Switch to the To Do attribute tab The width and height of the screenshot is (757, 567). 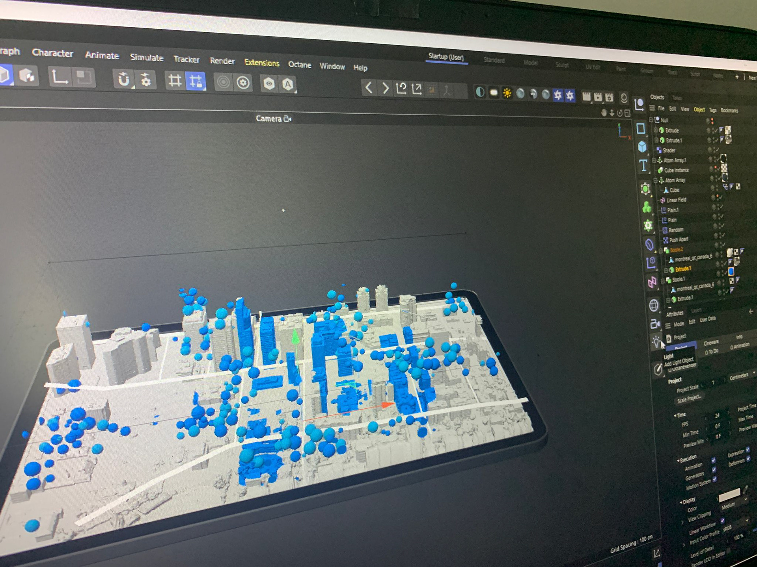pyautogui.click(x=712, y=351)
